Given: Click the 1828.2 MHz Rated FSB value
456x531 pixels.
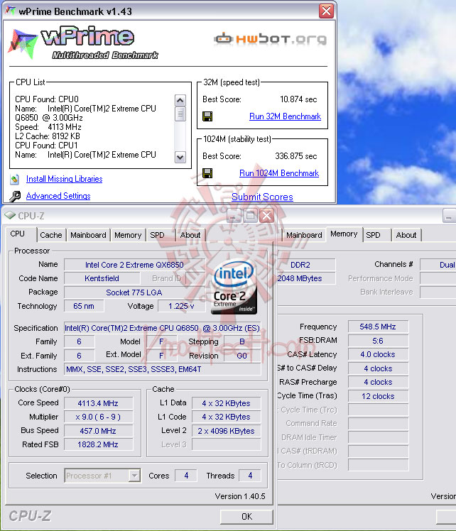Looking at the screenshot, I should [x=98, y=444].
